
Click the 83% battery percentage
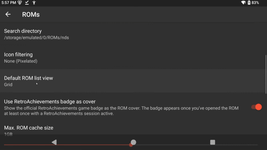[x=255, y=3]
